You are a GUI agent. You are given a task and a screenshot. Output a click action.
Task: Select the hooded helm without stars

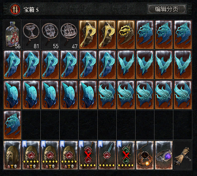coord(12,155)
